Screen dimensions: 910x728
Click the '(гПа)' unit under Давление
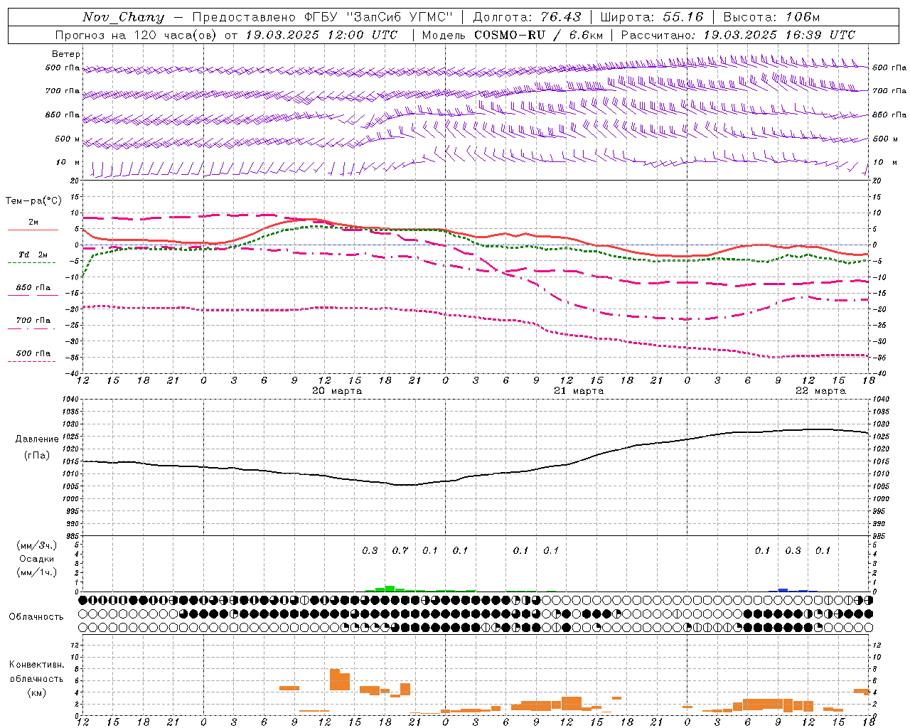[x=37, y=456]
